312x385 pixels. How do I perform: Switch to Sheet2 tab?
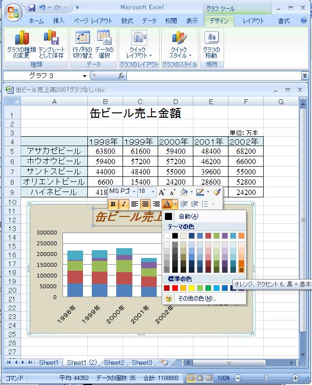point(114,363)
